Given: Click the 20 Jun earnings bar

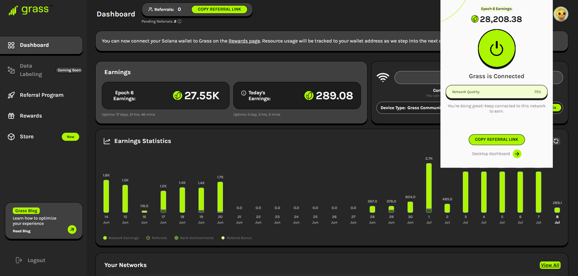Looking at the screenshot, I should 220,197.
